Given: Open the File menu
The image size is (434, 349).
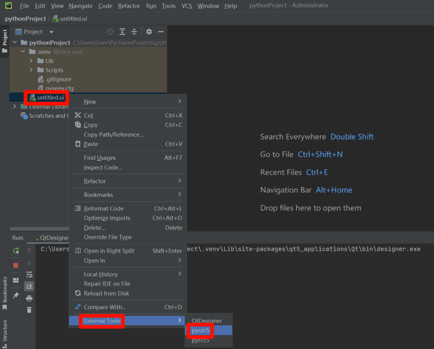Looking at the screenshot, I should pos(24,6).
